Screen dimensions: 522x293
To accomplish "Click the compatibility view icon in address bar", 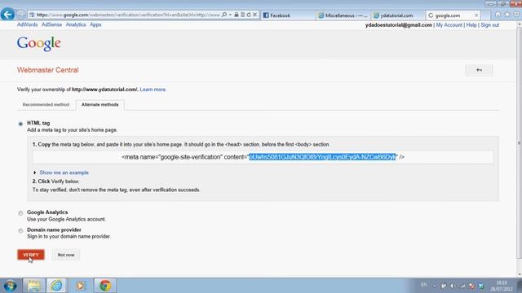I will click(x=243, y=15).
